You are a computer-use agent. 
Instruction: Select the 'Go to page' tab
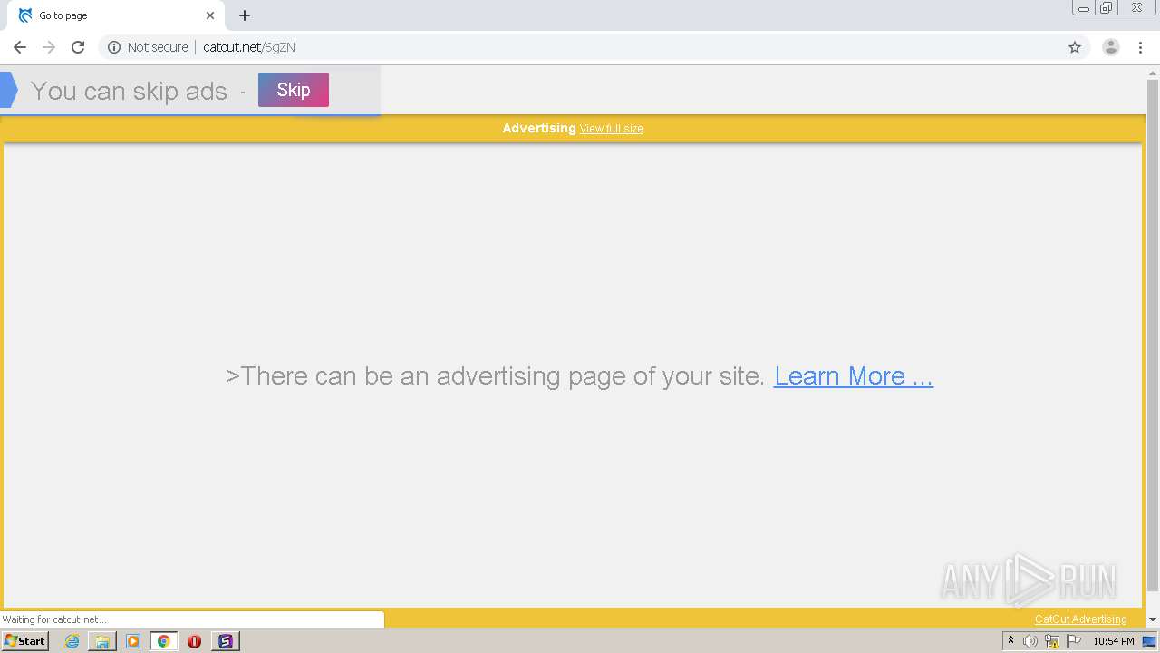click(x=116, y=15)
